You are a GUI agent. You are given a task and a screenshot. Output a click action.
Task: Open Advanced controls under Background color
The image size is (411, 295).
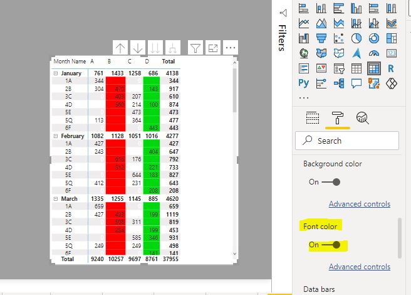[360, 204]
